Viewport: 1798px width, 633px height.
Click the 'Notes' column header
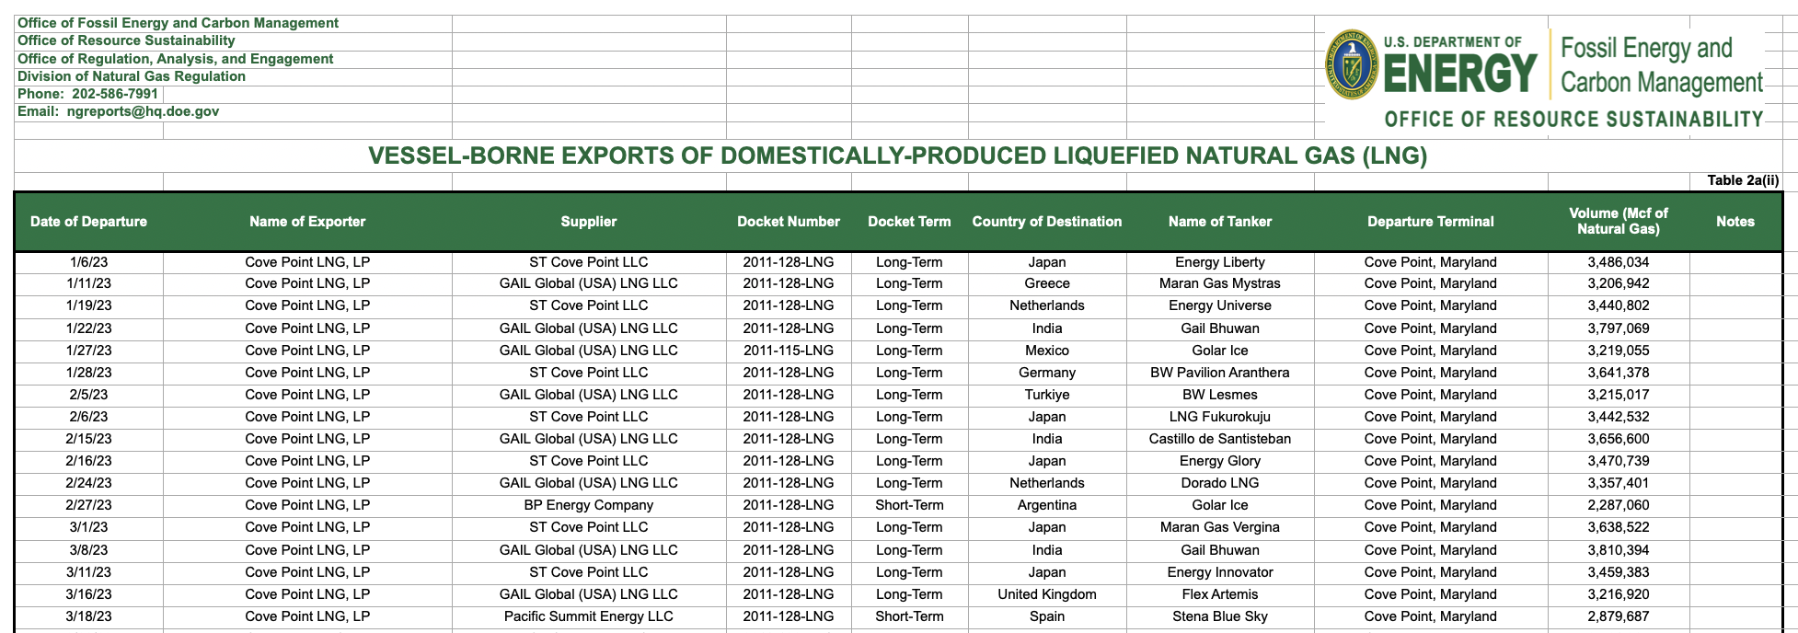coord(1735,222)
